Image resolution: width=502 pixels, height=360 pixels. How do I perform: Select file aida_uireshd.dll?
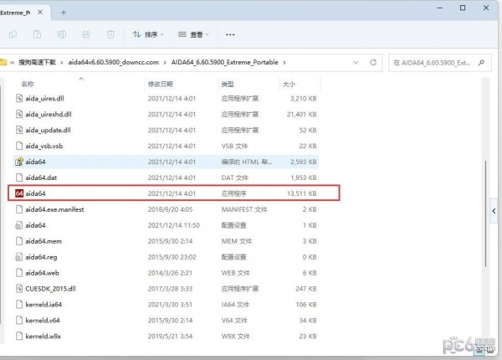166,114
